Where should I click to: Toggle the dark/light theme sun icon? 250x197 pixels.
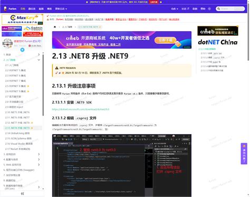tap(209, 8)
